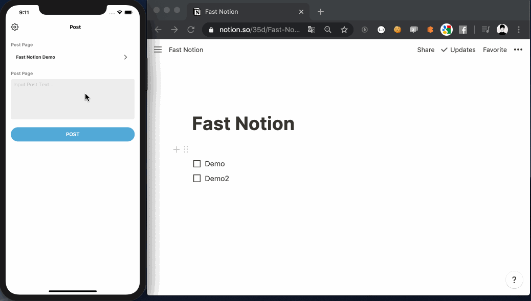Click the notion.so address bar
The width and height of the screenshot is (531, 301).
tap(259, 30)
